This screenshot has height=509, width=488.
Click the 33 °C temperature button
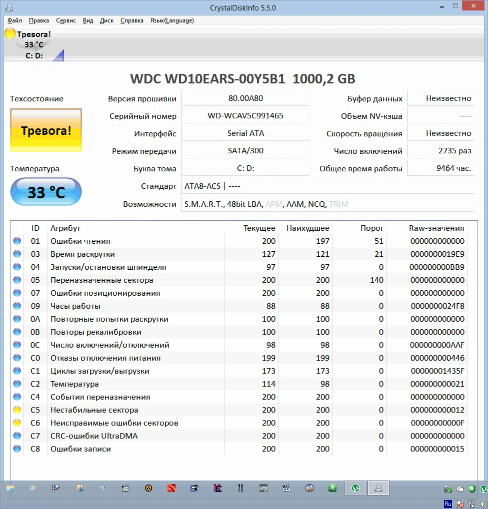[46, 192]
